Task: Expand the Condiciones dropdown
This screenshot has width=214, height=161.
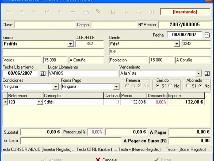Action: click(x=55, y=86)
